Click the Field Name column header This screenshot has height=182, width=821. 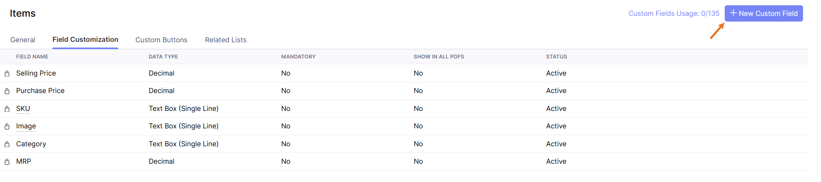(32, 56)
